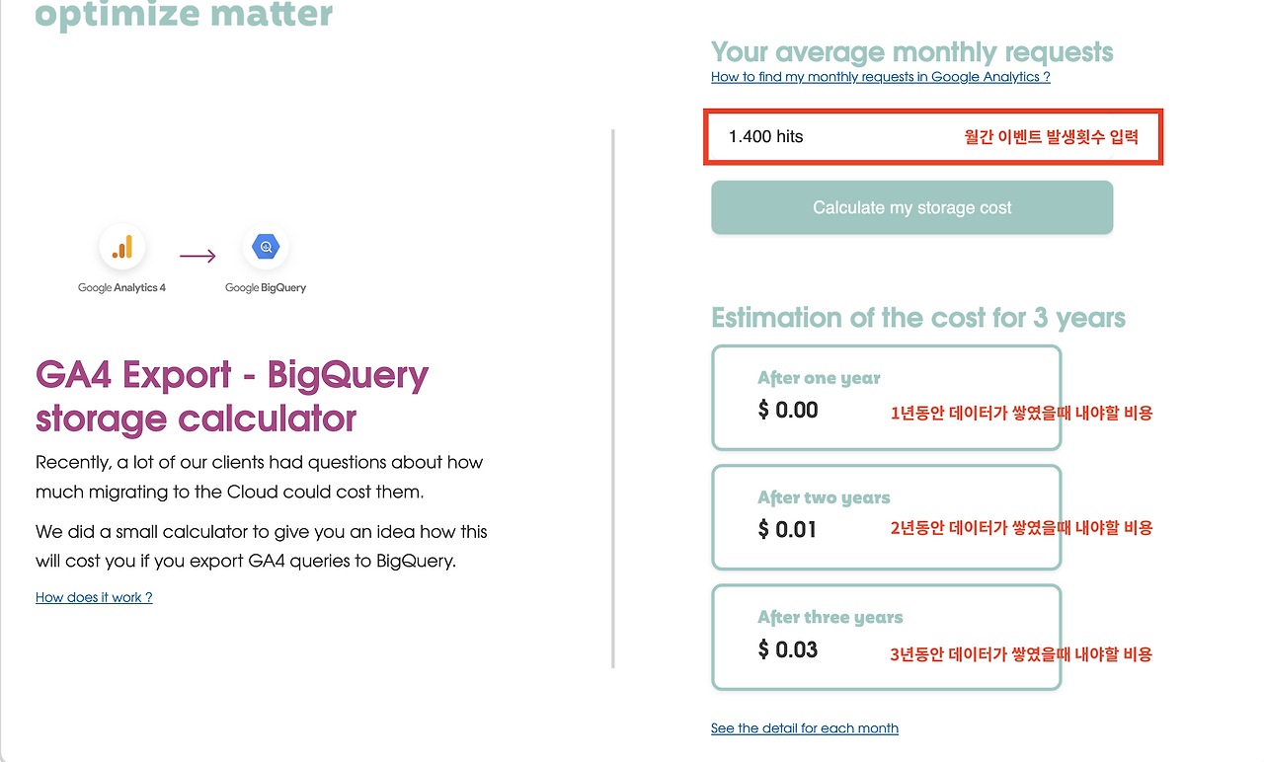Image resolution: width=1264 pixels, height=762 pixels.
Task: Click the optimize matter logo
Action: (x=184, y=15)
